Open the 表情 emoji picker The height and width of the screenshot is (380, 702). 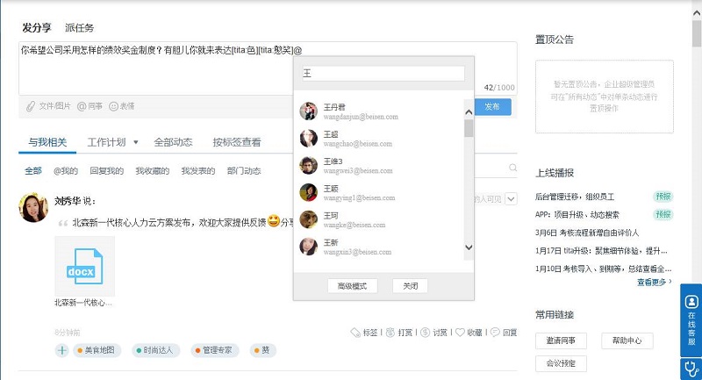point(114,106)
